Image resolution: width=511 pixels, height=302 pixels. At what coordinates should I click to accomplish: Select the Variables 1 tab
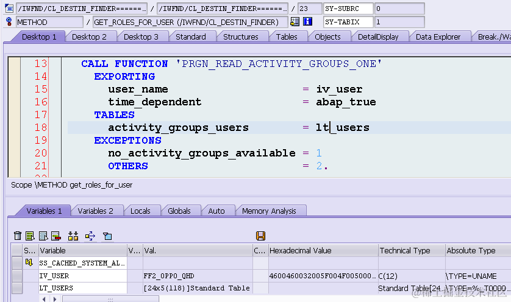44,211
